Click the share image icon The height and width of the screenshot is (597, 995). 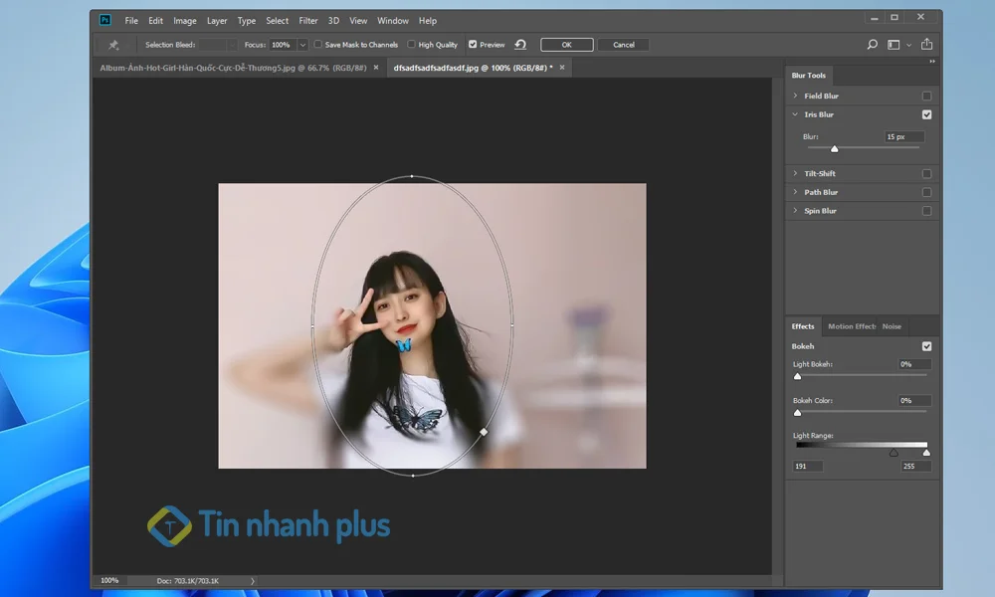(926, 45)
